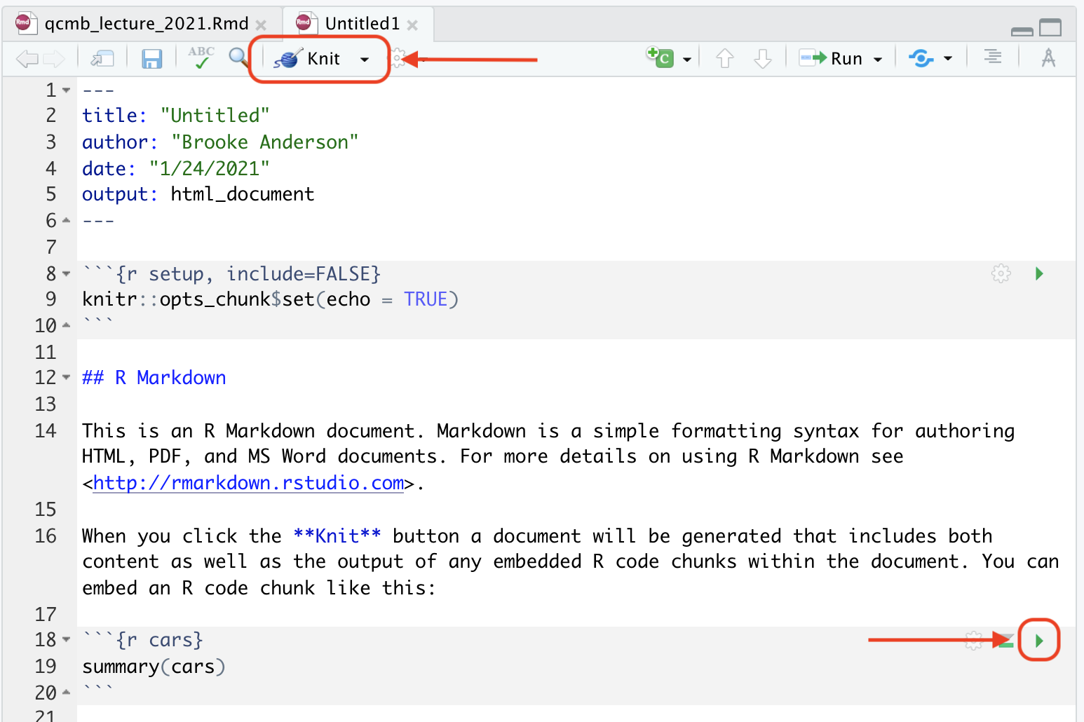
Task: Show the document outline
Action: (992, 57)
